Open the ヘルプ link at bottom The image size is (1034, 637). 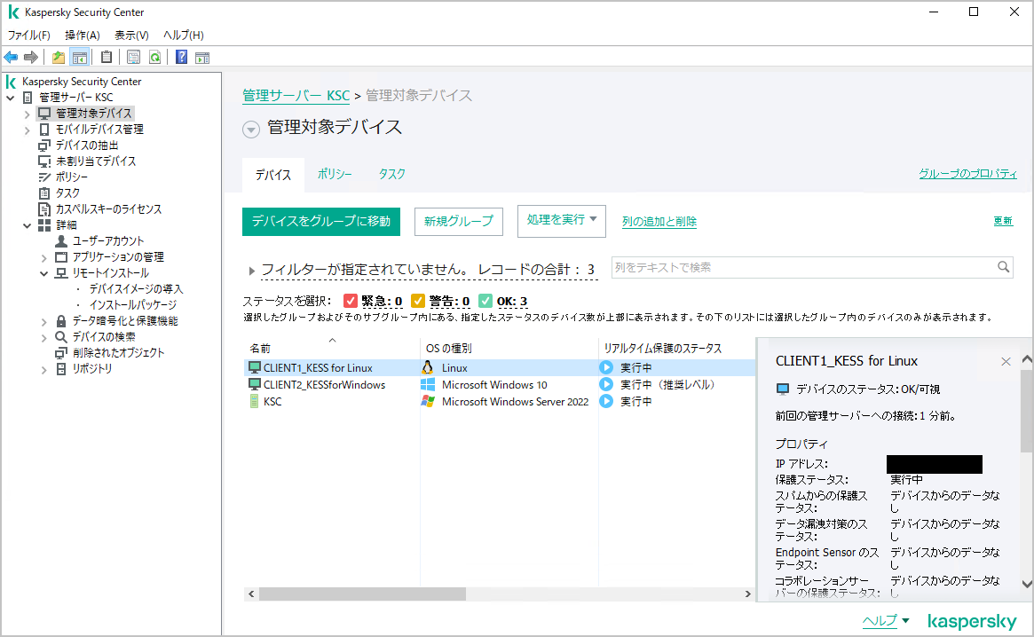pyautogui.click(x=880, y=620)
